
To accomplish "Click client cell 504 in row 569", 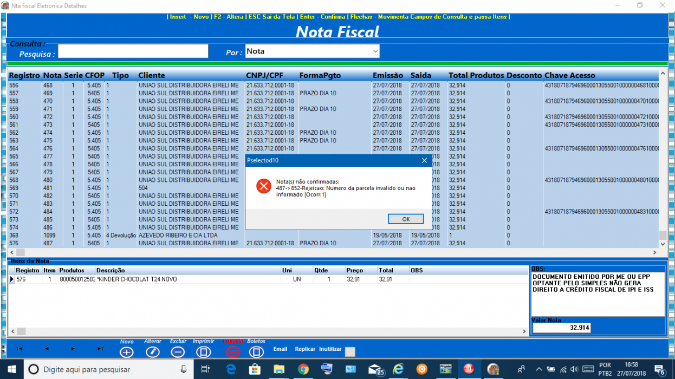I will pyautogui.click(x=143, y=188).
